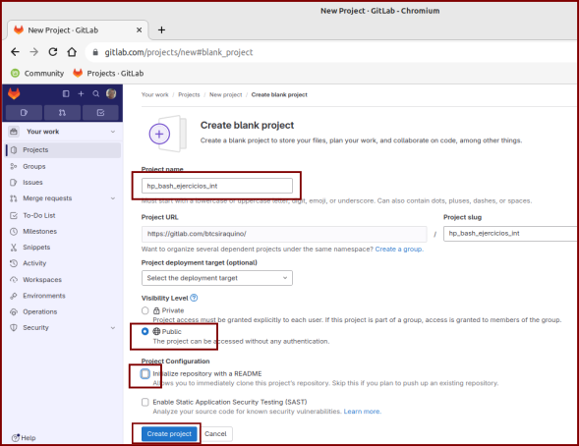Image resolution: width=579 pixels, height=446 pixels.
Task: Select the Private visibility radio button
Action: click(145, 310)
